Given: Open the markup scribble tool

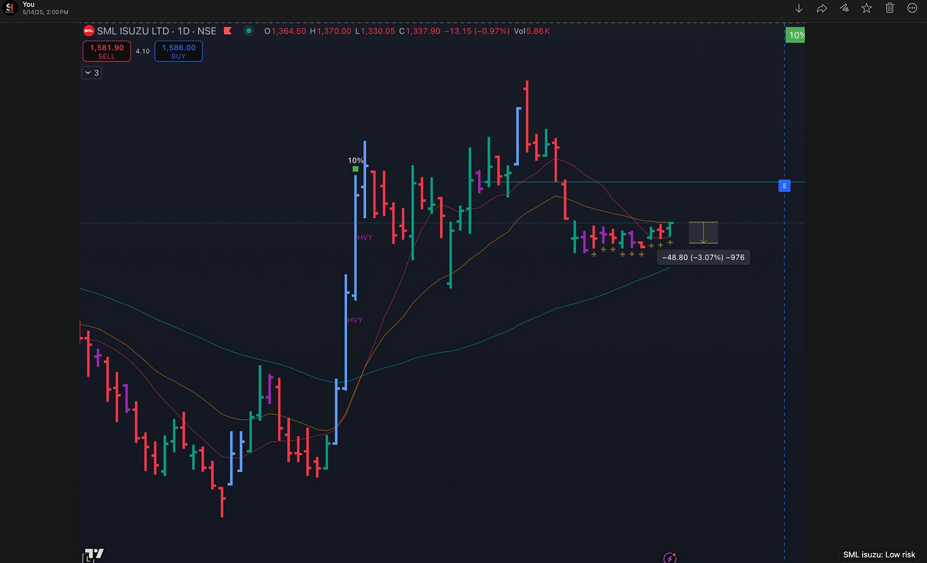Looking at the screenshot, I should (x=844, y=8).
